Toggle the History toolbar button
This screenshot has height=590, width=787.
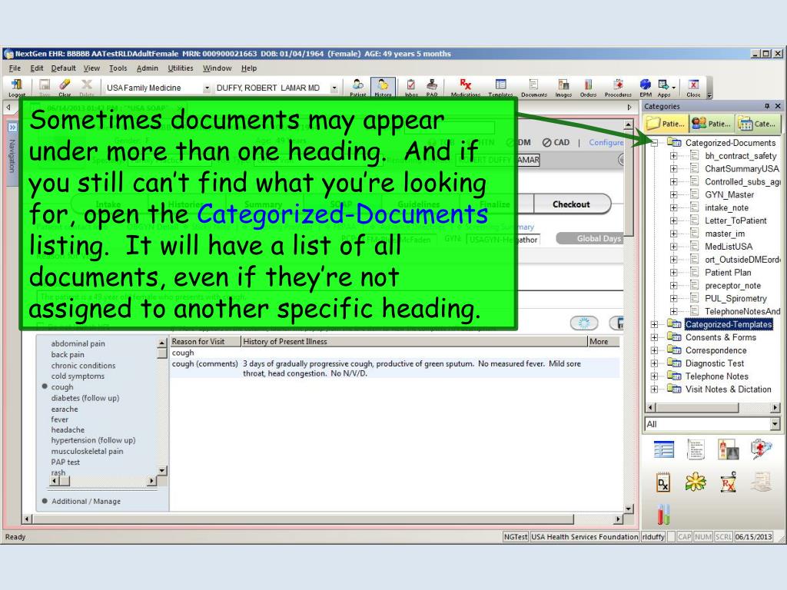(x=383, y=88)
